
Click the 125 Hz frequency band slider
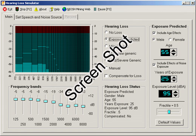pyautogui.click(x=15, y=99)
